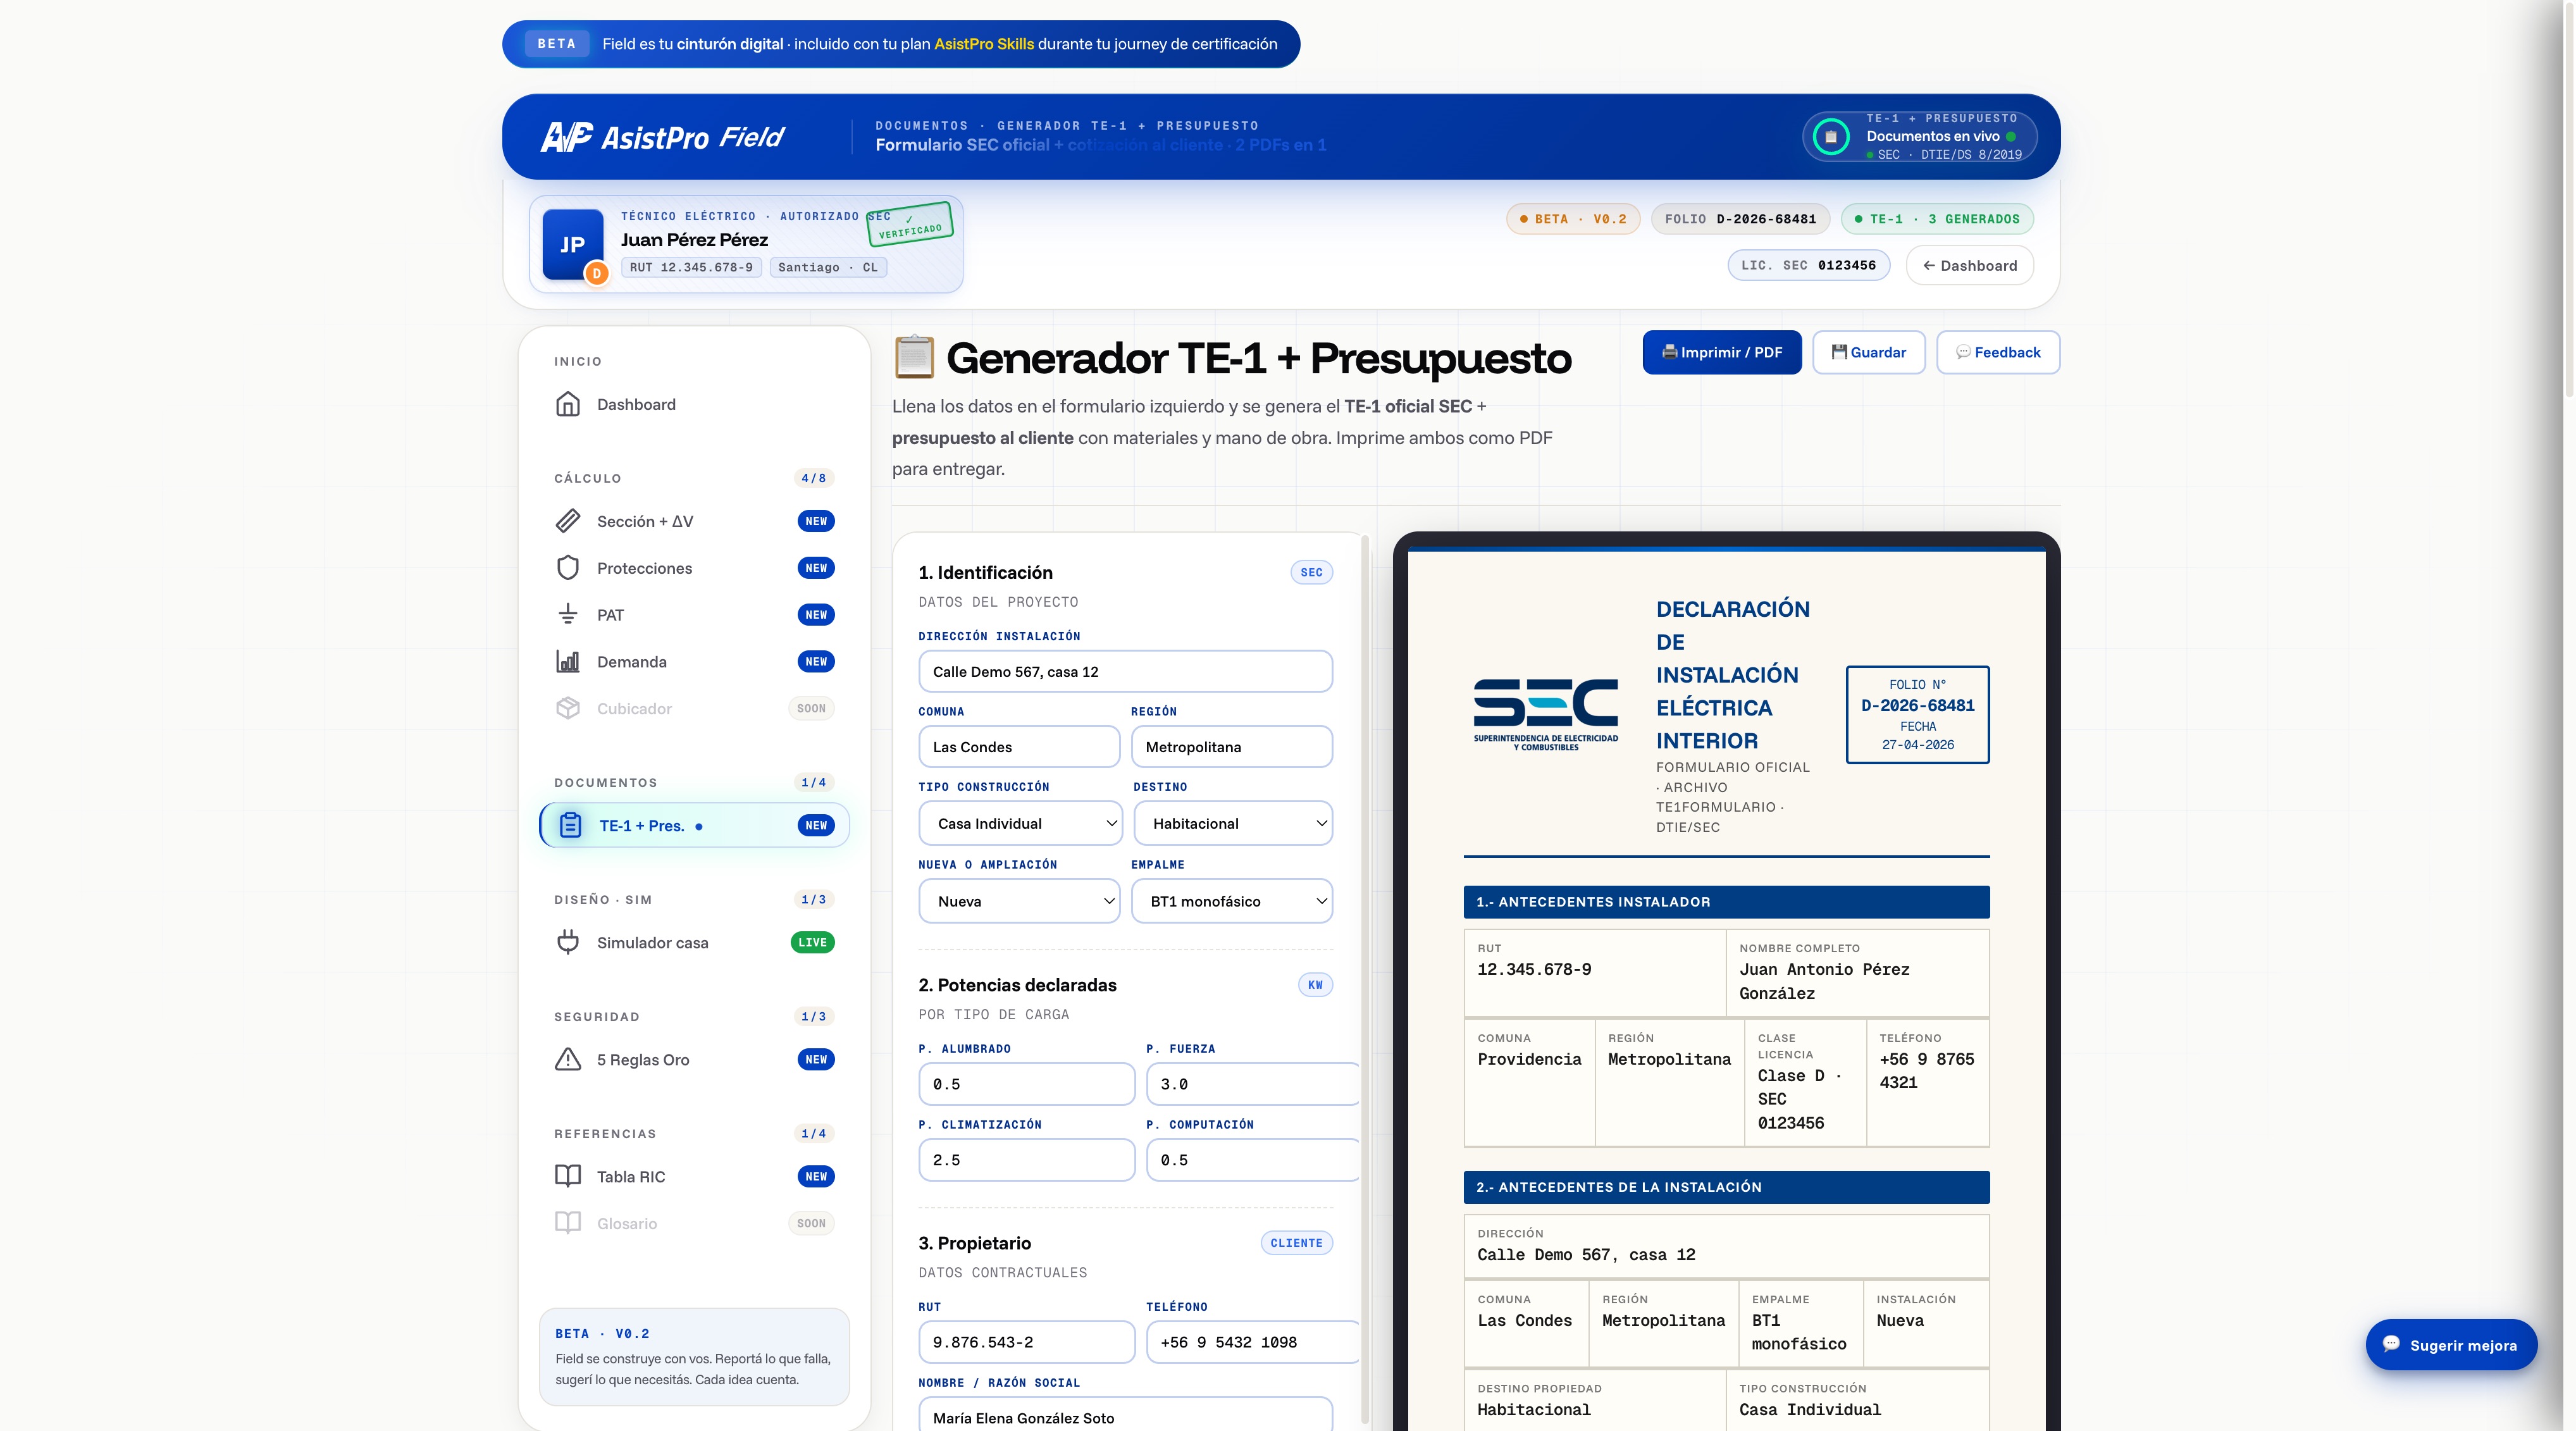Click the P. Alumbrado value field
This screenshot has height=1431, width=2576.
coord(1027,1084)
